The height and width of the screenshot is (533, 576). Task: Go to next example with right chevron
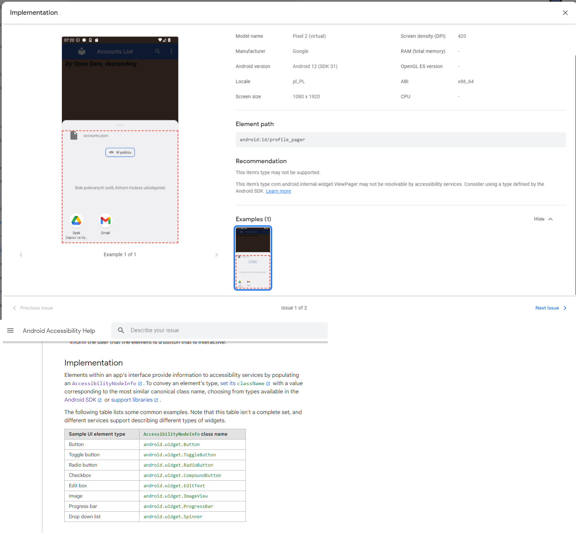(216, 255)
